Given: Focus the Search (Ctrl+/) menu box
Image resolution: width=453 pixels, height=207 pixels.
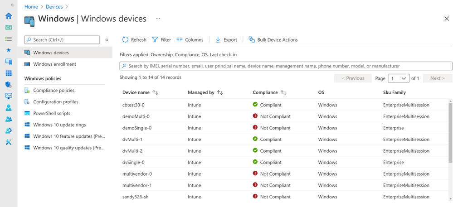Looking at the screenshot, I should (62, 40).
